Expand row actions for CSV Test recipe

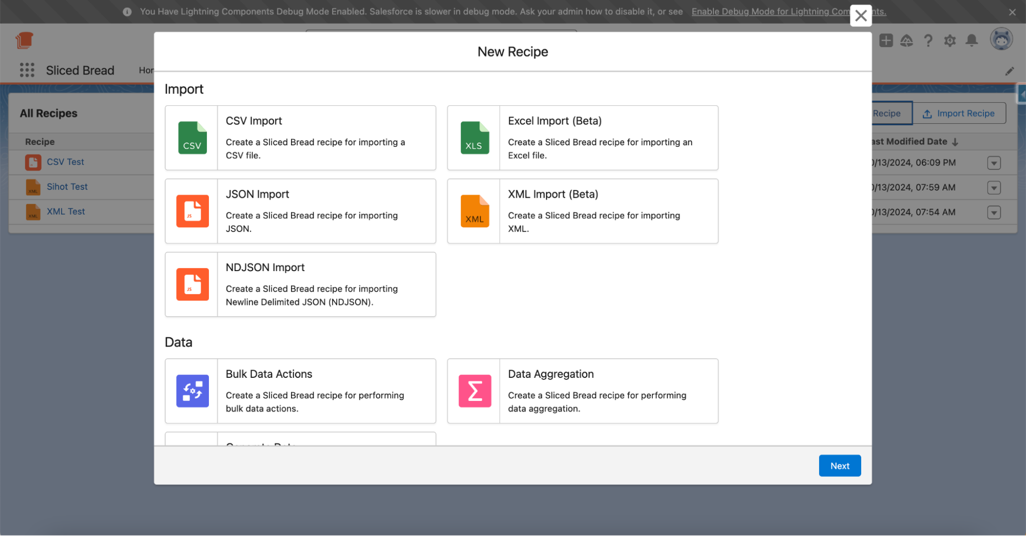click(x=994, y=163)
